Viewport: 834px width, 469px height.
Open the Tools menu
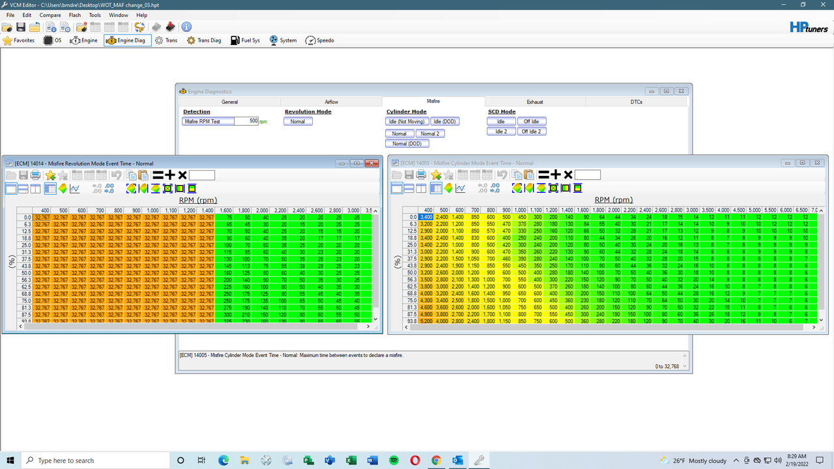click(95, 15)
